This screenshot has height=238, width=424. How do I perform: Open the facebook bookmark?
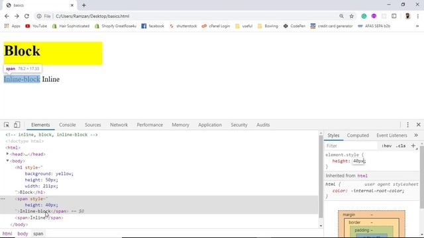pos(153,26)
